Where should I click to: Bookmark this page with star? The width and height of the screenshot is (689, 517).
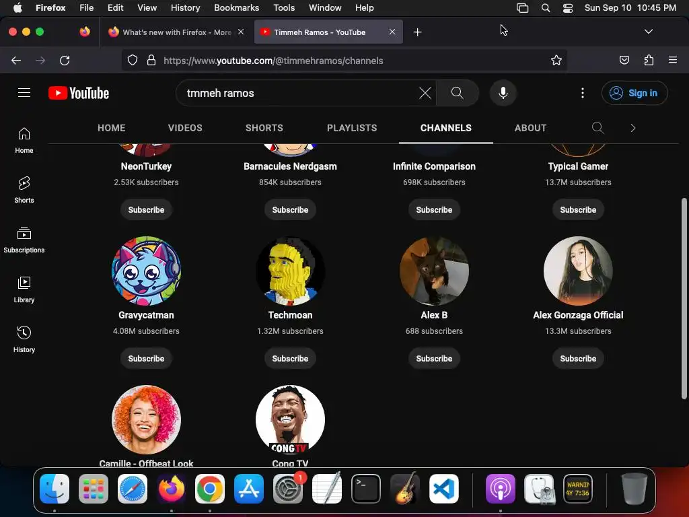pos(556,60)
